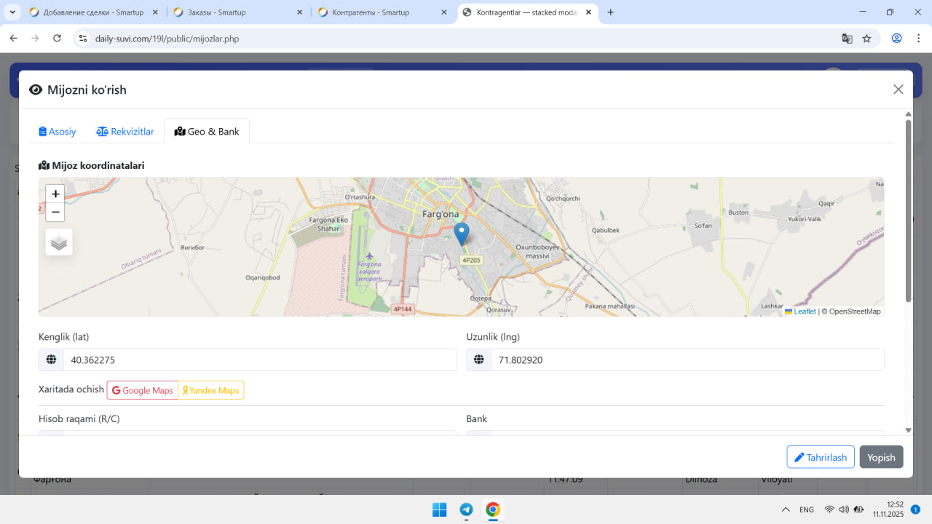Screen dimensions: 932x524
Task: Click the Kenglik latitude field
Action: (259, 360)
